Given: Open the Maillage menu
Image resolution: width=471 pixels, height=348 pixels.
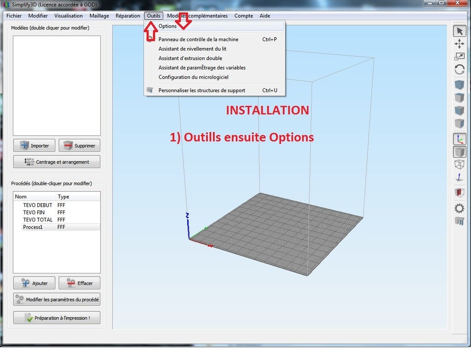Looking at the screenshot, I should point(99,16).
